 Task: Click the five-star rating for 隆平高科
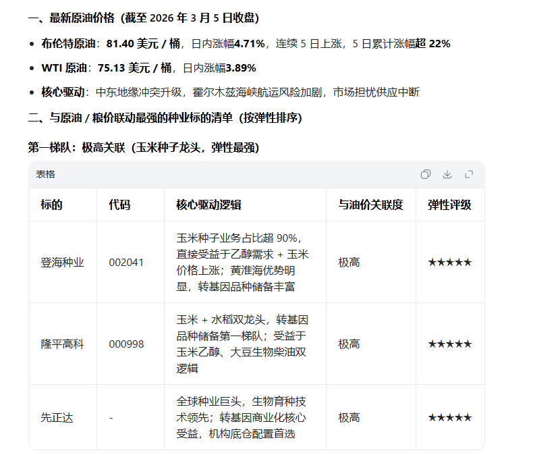click(x=450, y=344)
